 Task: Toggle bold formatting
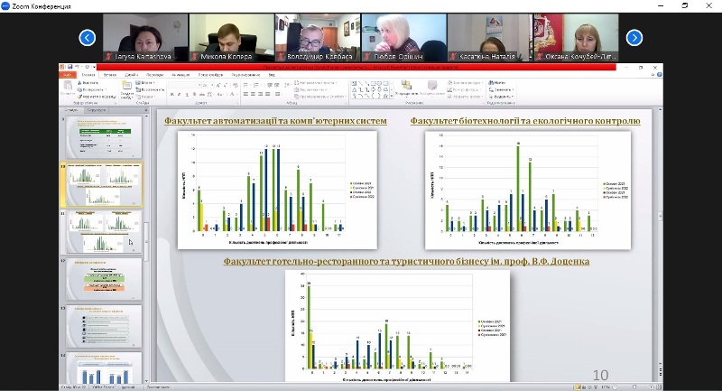[172, 95]
